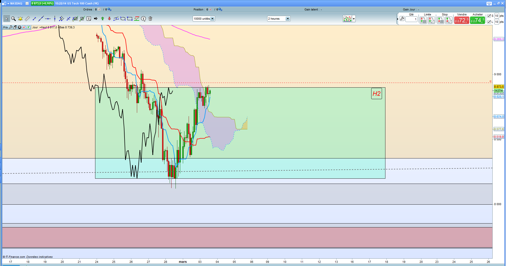Toggle the S stop points checkbox
This screenshot has width=506, height=266.
tap(489, 16)
